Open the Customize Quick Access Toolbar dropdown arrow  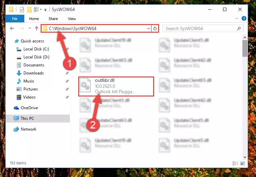pos(45,10)
